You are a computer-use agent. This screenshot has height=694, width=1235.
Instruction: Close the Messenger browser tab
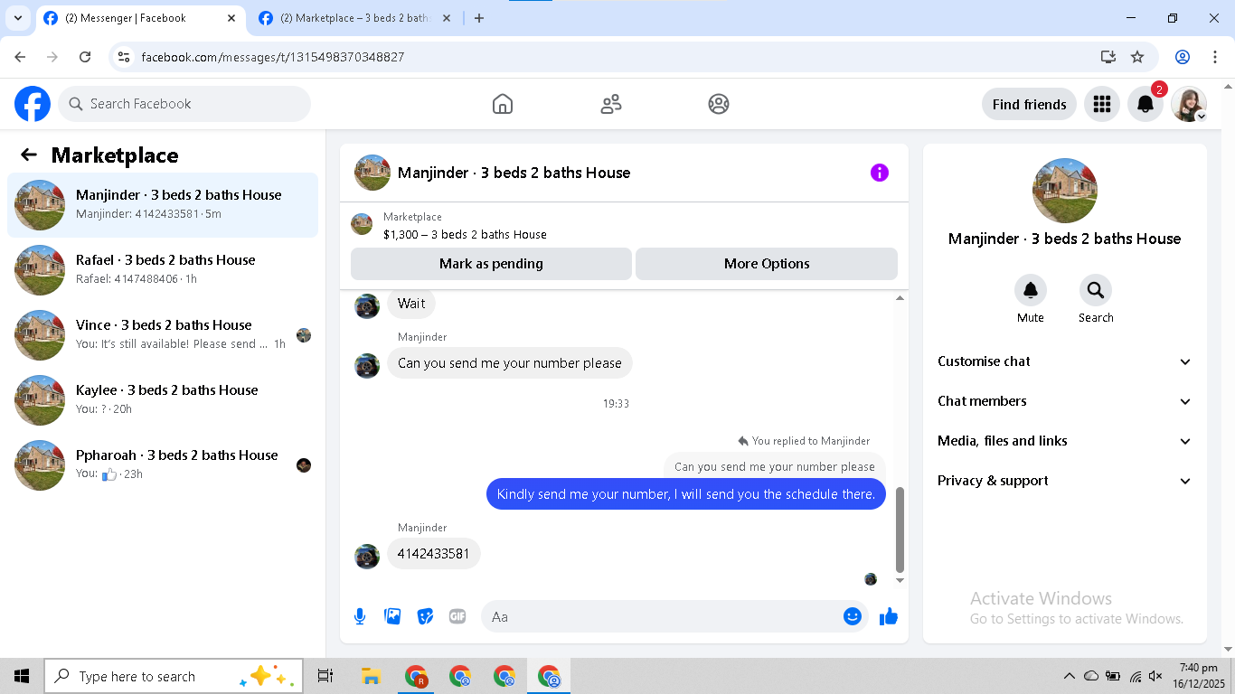click(x=231, y=18)
